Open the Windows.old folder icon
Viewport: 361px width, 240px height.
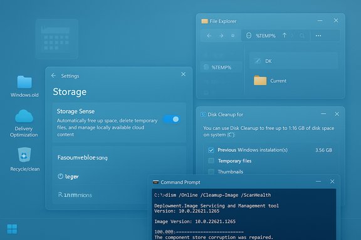pos(24,82)
